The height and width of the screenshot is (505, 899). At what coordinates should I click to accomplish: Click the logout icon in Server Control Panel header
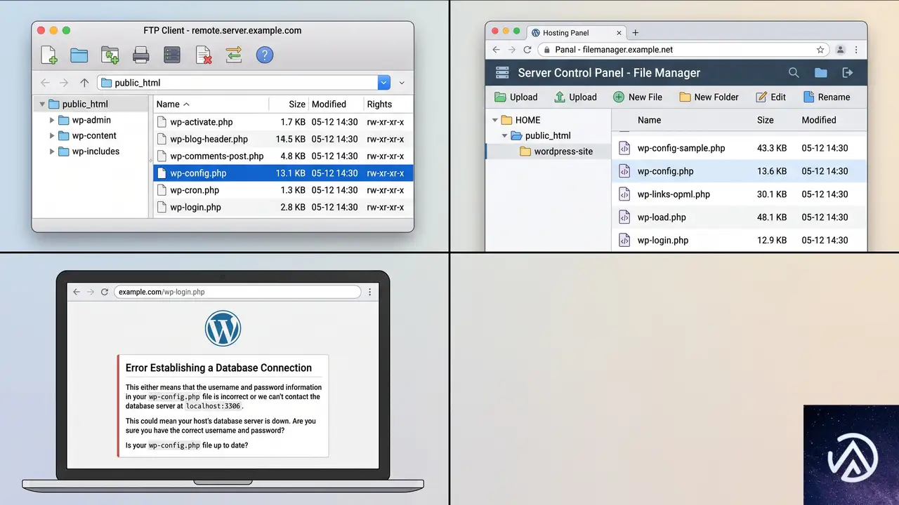click(848, 73)
